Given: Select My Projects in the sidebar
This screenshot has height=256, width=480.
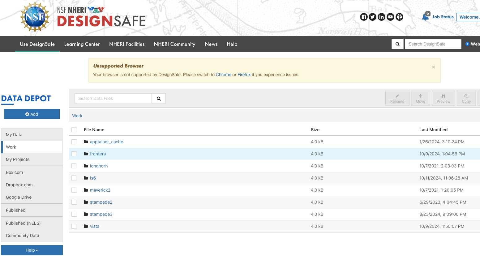Looking at the screenshot, I should [x=32, y=159].
